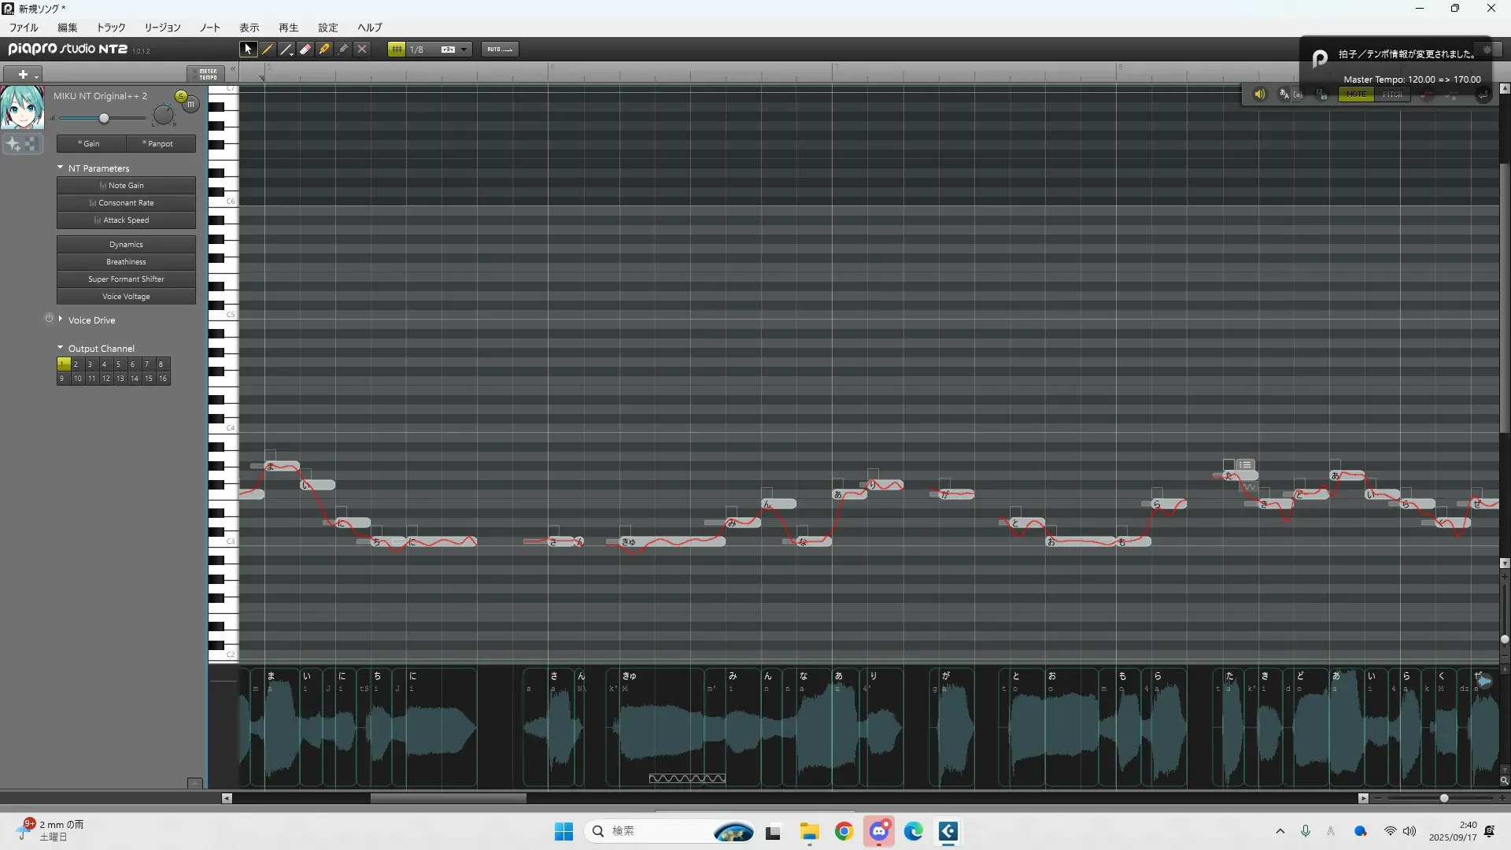
Task: Select the eraser tool
Action: pyautogui.click(x=305, y=49)
